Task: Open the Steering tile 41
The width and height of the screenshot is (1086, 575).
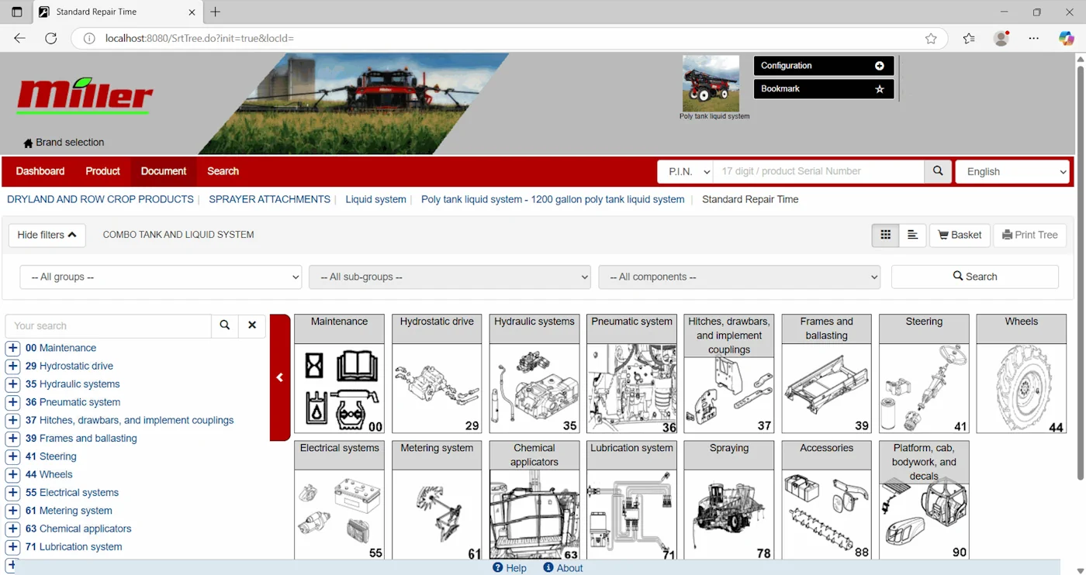Action: click(924, 374)
